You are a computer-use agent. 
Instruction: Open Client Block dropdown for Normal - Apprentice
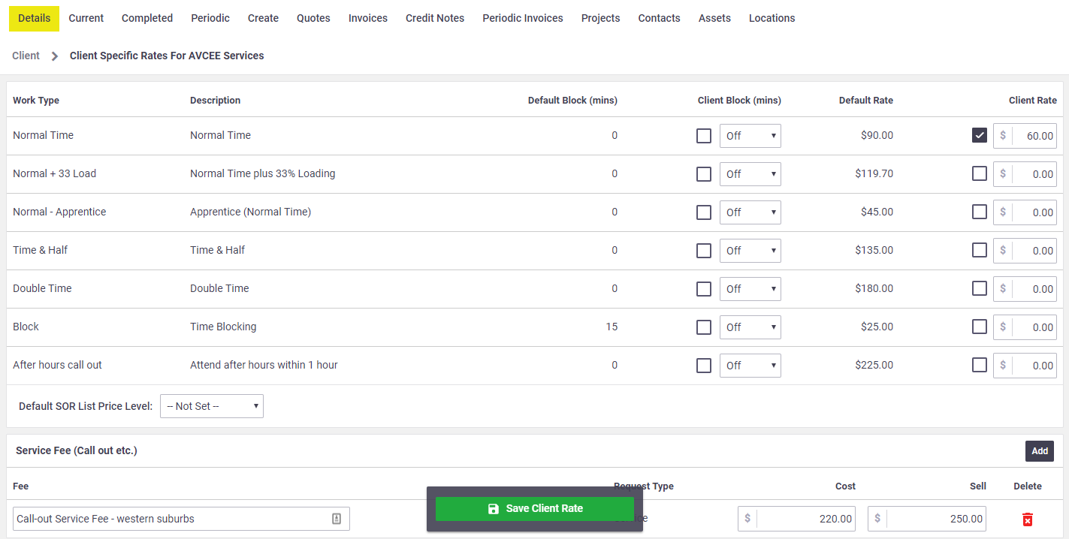tap(750, 212)
